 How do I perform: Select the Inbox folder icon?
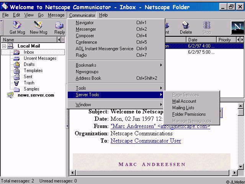tap(16, 52)
